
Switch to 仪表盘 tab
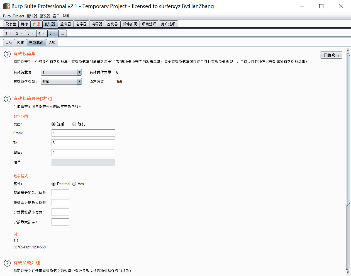pos(11,24)
